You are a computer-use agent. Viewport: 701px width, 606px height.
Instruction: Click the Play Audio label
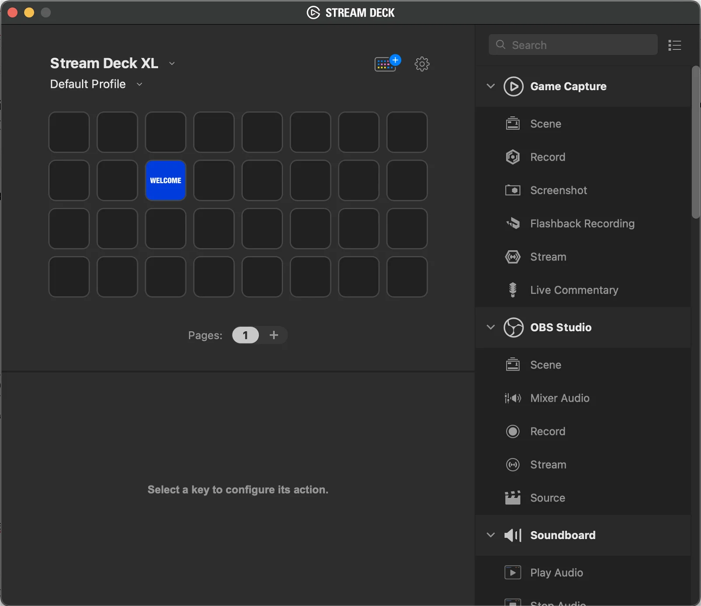coord(556,573)
